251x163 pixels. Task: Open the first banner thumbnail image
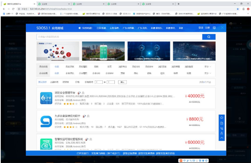pos(58,51)
